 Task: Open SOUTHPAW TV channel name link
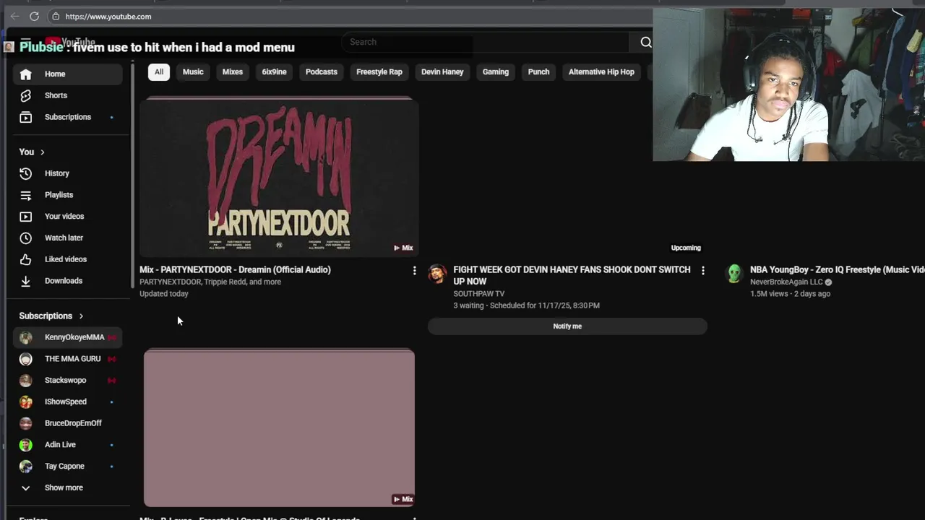point(479,294)
